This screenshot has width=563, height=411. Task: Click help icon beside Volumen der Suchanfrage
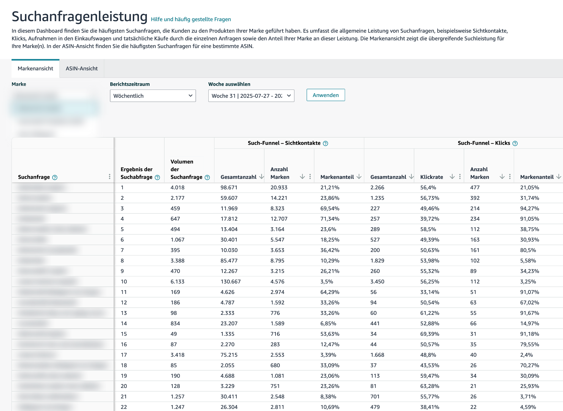207,177
